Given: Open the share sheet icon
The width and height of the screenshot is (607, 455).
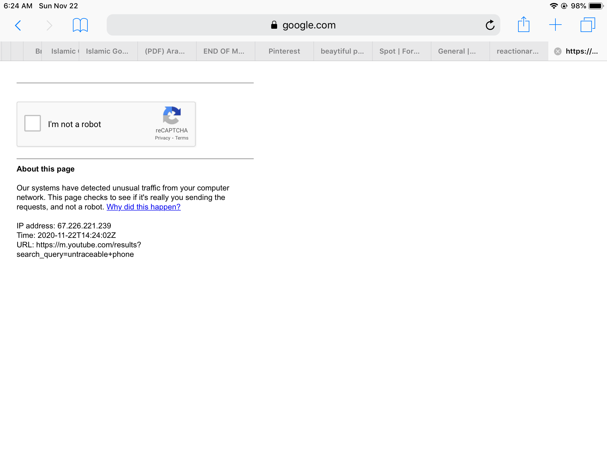Looking at the screenshot, I should (x=524, y=24).
